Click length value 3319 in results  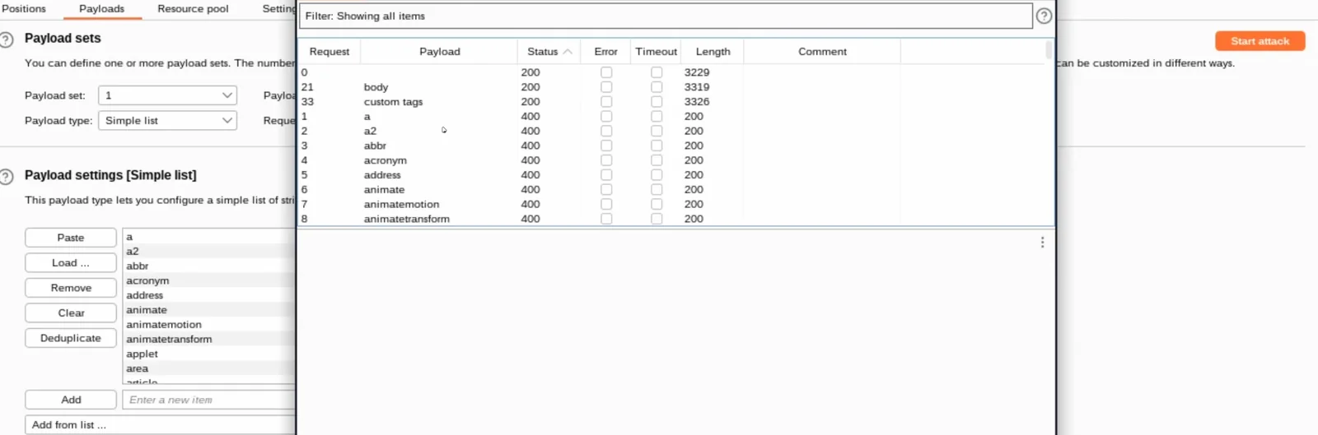click(696, 87)
